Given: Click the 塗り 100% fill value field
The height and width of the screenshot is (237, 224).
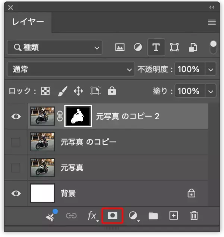Looking at the screenshot, I should click(190, 91).
